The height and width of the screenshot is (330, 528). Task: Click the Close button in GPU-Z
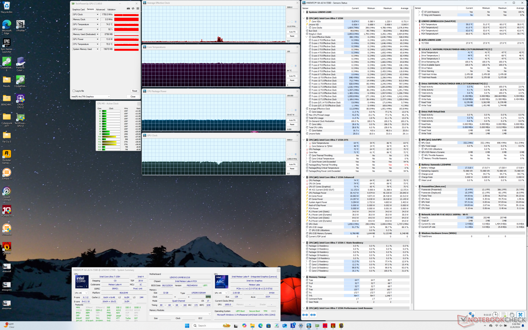pyautogui.click(x=133, y=97)
